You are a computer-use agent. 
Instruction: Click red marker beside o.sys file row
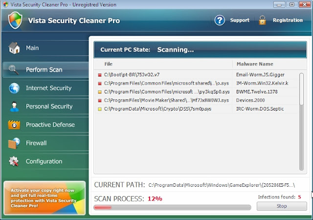100,84
